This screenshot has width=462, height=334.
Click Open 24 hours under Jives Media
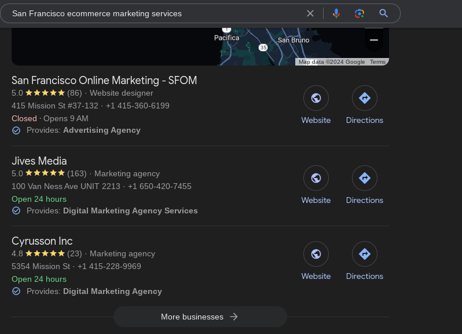pyautogui.click(x=39, y=199)
